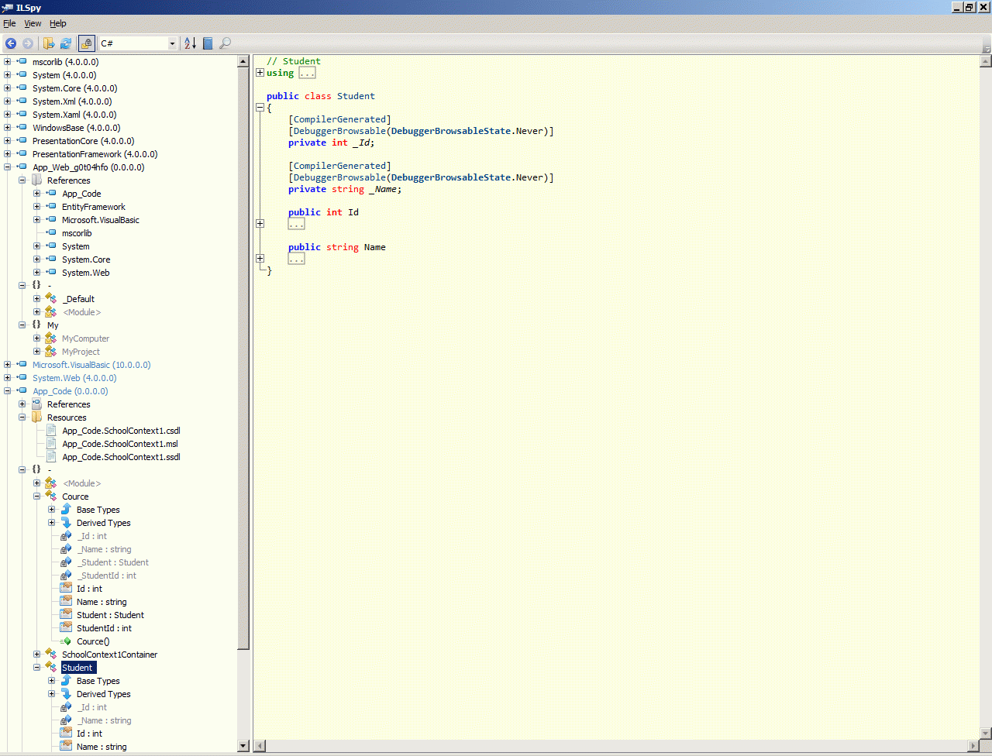
Task: Go back with the blue Back arrow
Action: (x=11, y=43)
